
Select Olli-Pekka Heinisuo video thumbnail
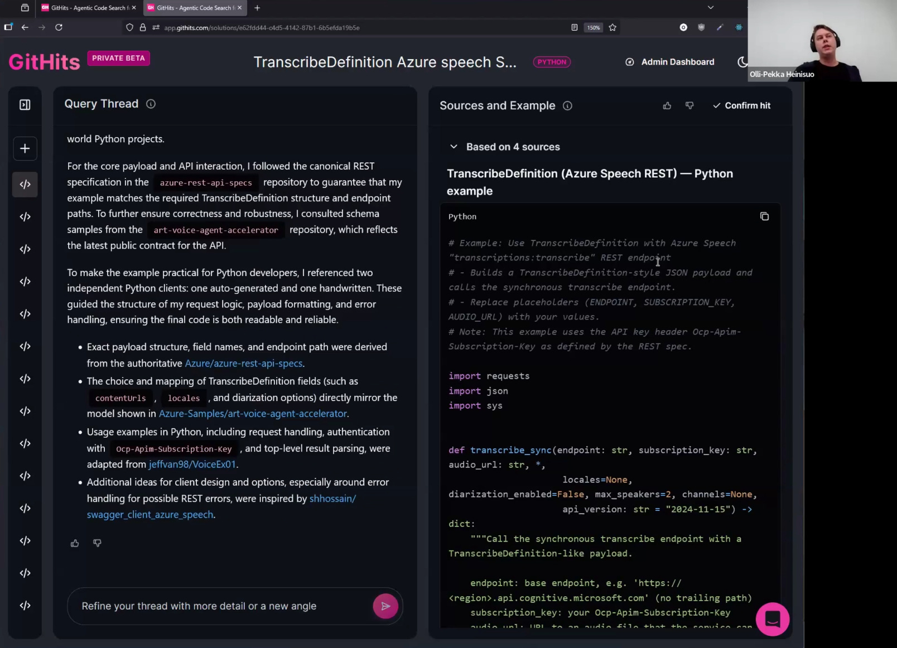point(822,41)
